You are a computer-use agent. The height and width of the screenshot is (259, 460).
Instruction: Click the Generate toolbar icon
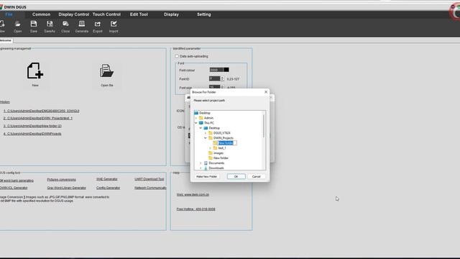81,26
